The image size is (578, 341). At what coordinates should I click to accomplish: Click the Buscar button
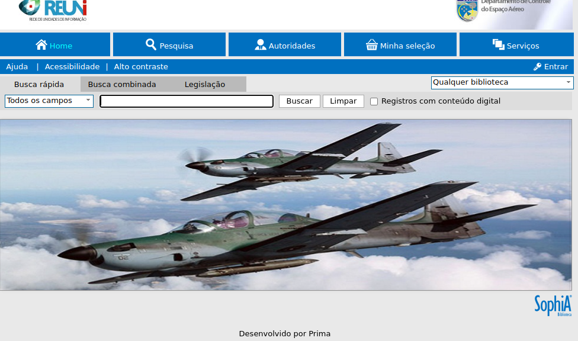(299, 101)
